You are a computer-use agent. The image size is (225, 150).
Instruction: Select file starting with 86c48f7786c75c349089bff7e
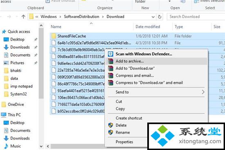[77, 84]
